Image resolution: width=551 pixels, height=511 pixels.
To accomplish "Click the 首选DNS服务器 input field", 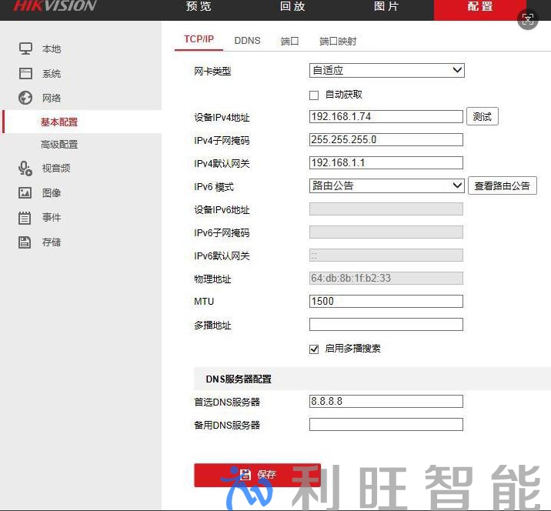I will [386, 402].
